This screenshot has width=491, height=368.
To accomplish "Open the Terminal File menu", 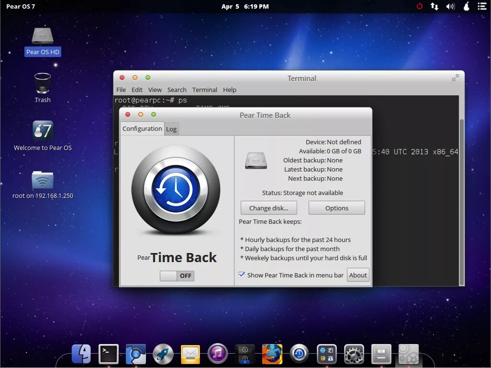I will 121,90.
